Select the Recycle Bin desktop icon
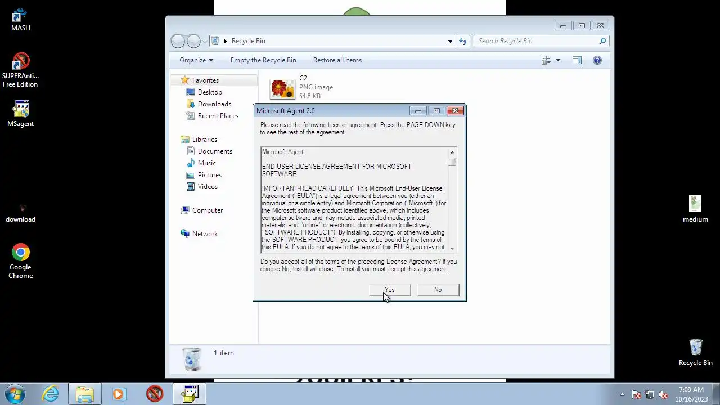 (x=696, y=353)
